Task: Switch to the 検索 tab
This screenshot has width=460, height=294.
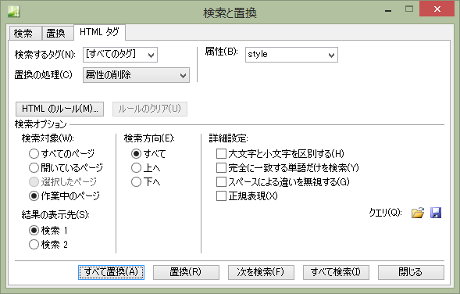Action: click(25, 33)
